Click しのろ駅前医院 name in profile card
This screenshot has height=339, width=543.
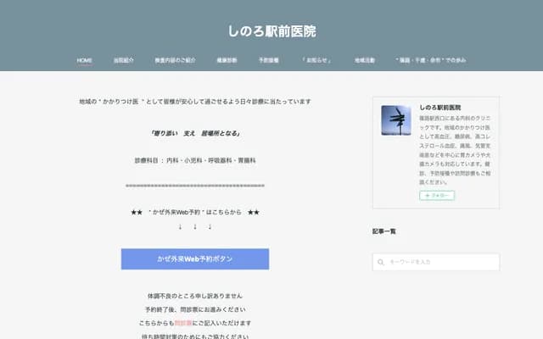pyautogui.click(x=440, y=108)
